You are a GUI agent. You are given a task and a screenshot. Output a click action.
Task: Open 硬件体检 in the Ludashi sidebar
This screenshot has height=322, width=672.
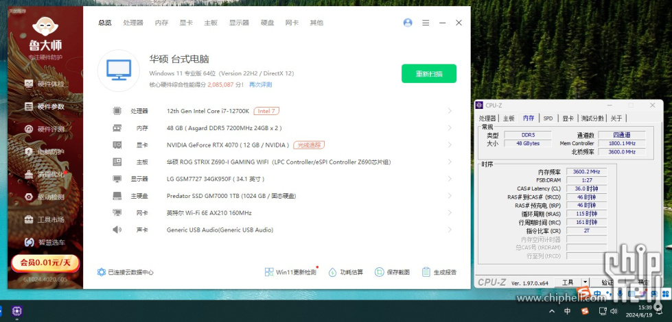coord(45,84)
